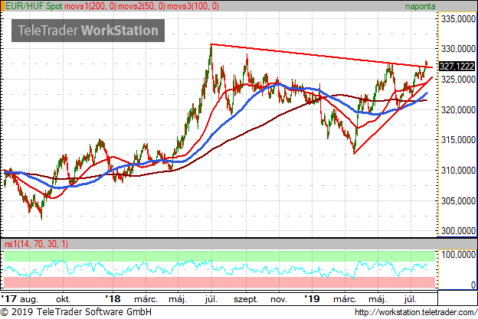The image size is (478, 319).
Task: Click the TeleTrader Software GmbH copyright text
Action: pos(76,312)
